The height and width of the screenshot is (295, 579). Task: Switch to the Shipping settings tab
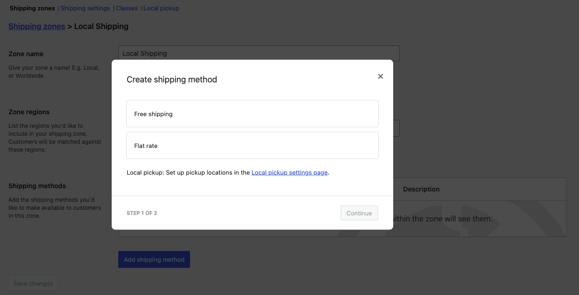click(85, 8)
